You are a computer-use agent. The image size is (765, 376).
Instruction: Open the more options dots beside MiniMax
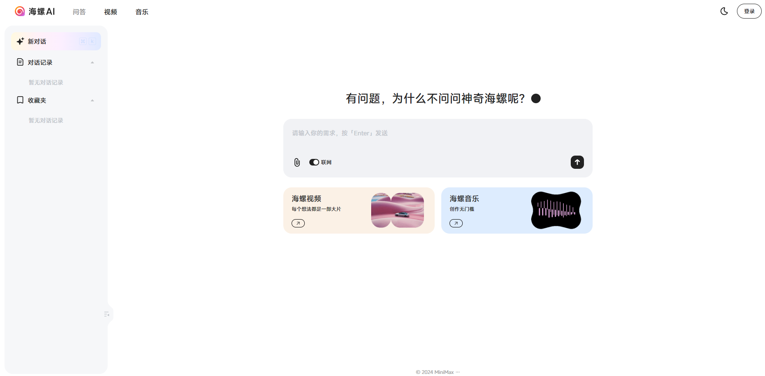click(x=458, y=372)
